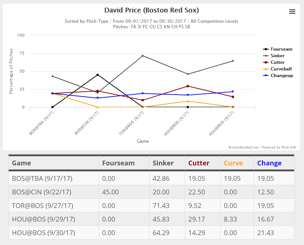Click the Sinker peak marker at TOR@BOS

[143, 56]
